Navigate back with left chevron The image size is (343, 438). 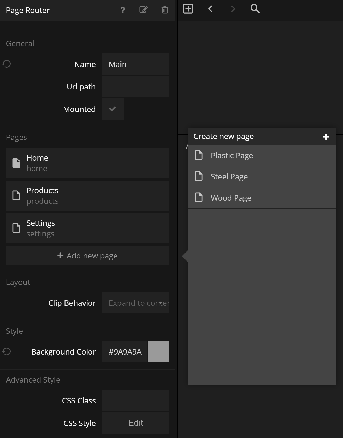210,9
